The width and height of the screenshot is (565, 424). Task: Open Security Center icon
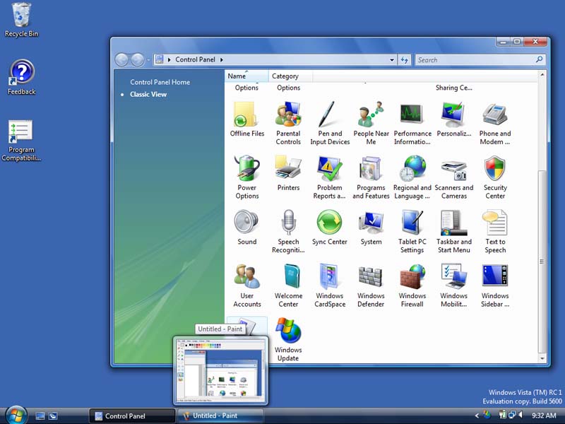tap(495, 177)
